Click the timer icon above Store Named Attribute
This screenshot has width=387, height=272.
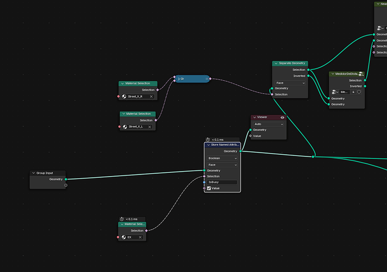208,140
